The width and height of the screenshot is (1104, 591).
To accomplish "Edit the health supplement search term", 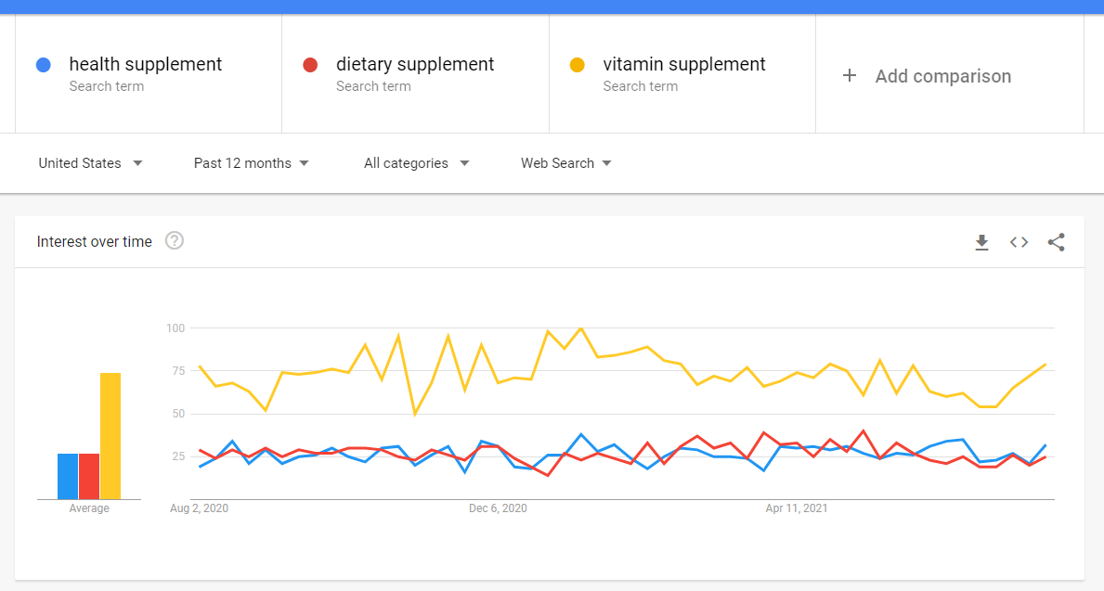I will point(145,64).
